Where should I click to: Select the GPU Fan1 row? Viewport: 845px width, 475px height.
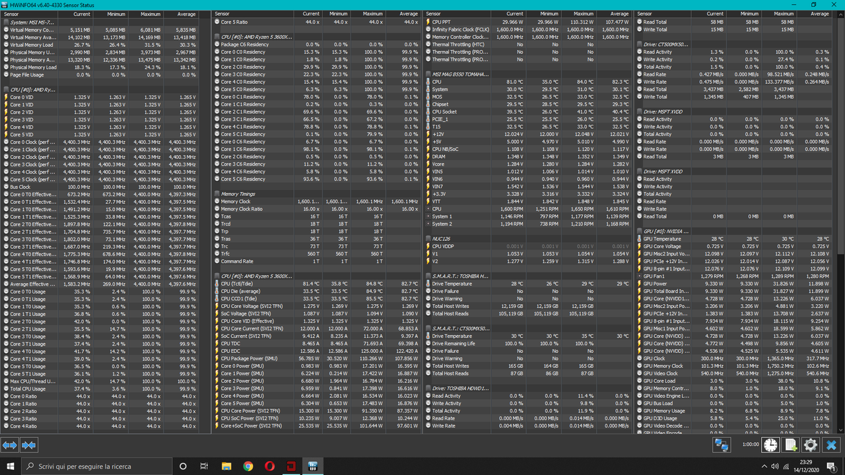(733, 276)
